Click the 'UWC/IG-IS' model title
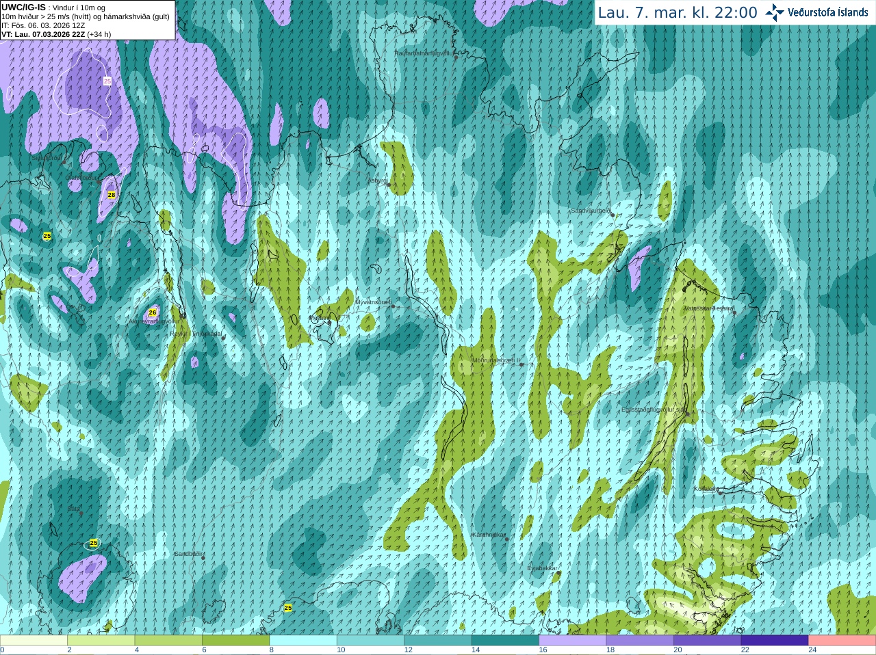 23,7
